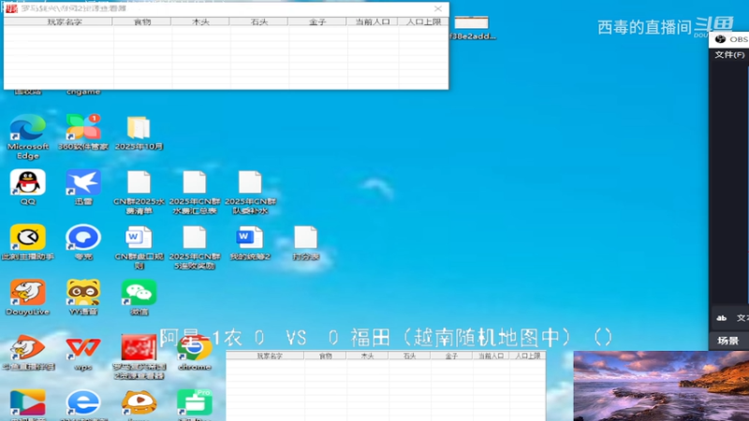Image resolution: width=749 pixels, height=421 pixels.
Task: Click 金子 header in the lower table
Action: coord(451,356)
